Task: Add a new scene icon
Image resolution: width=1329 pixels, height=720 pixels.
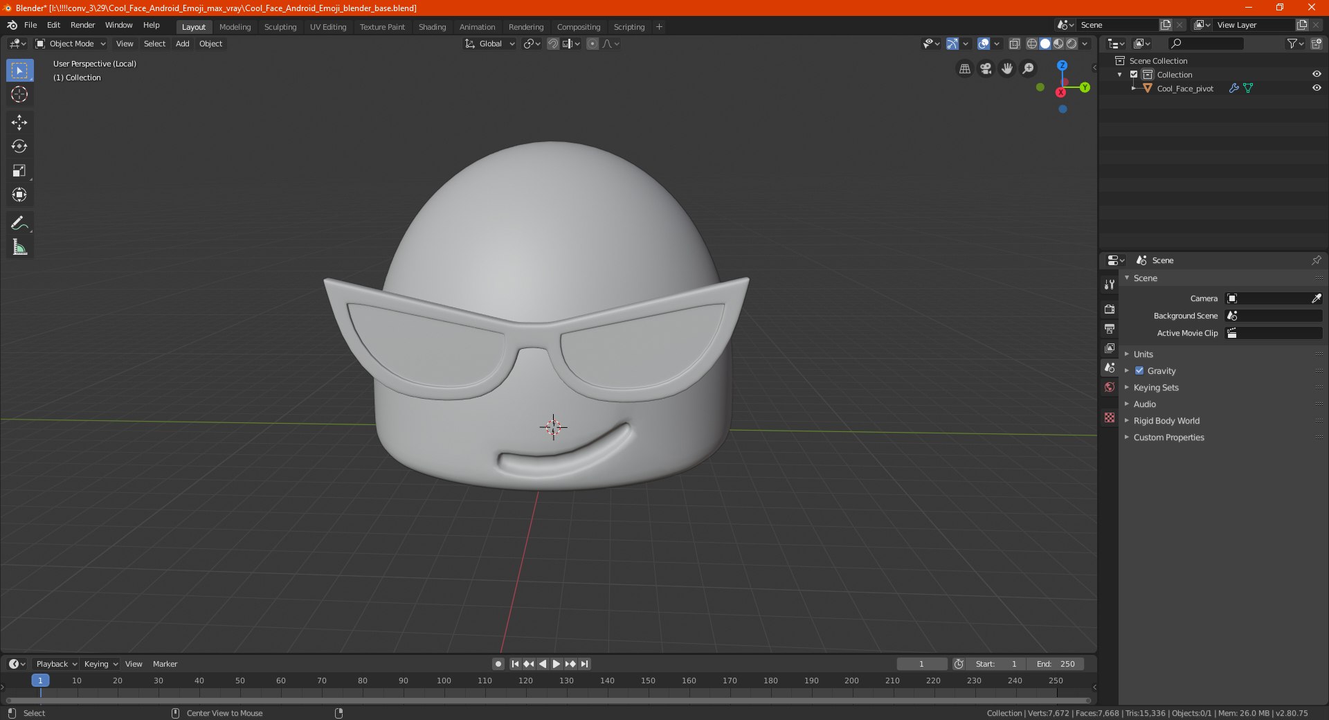Action: point(1166,25)
